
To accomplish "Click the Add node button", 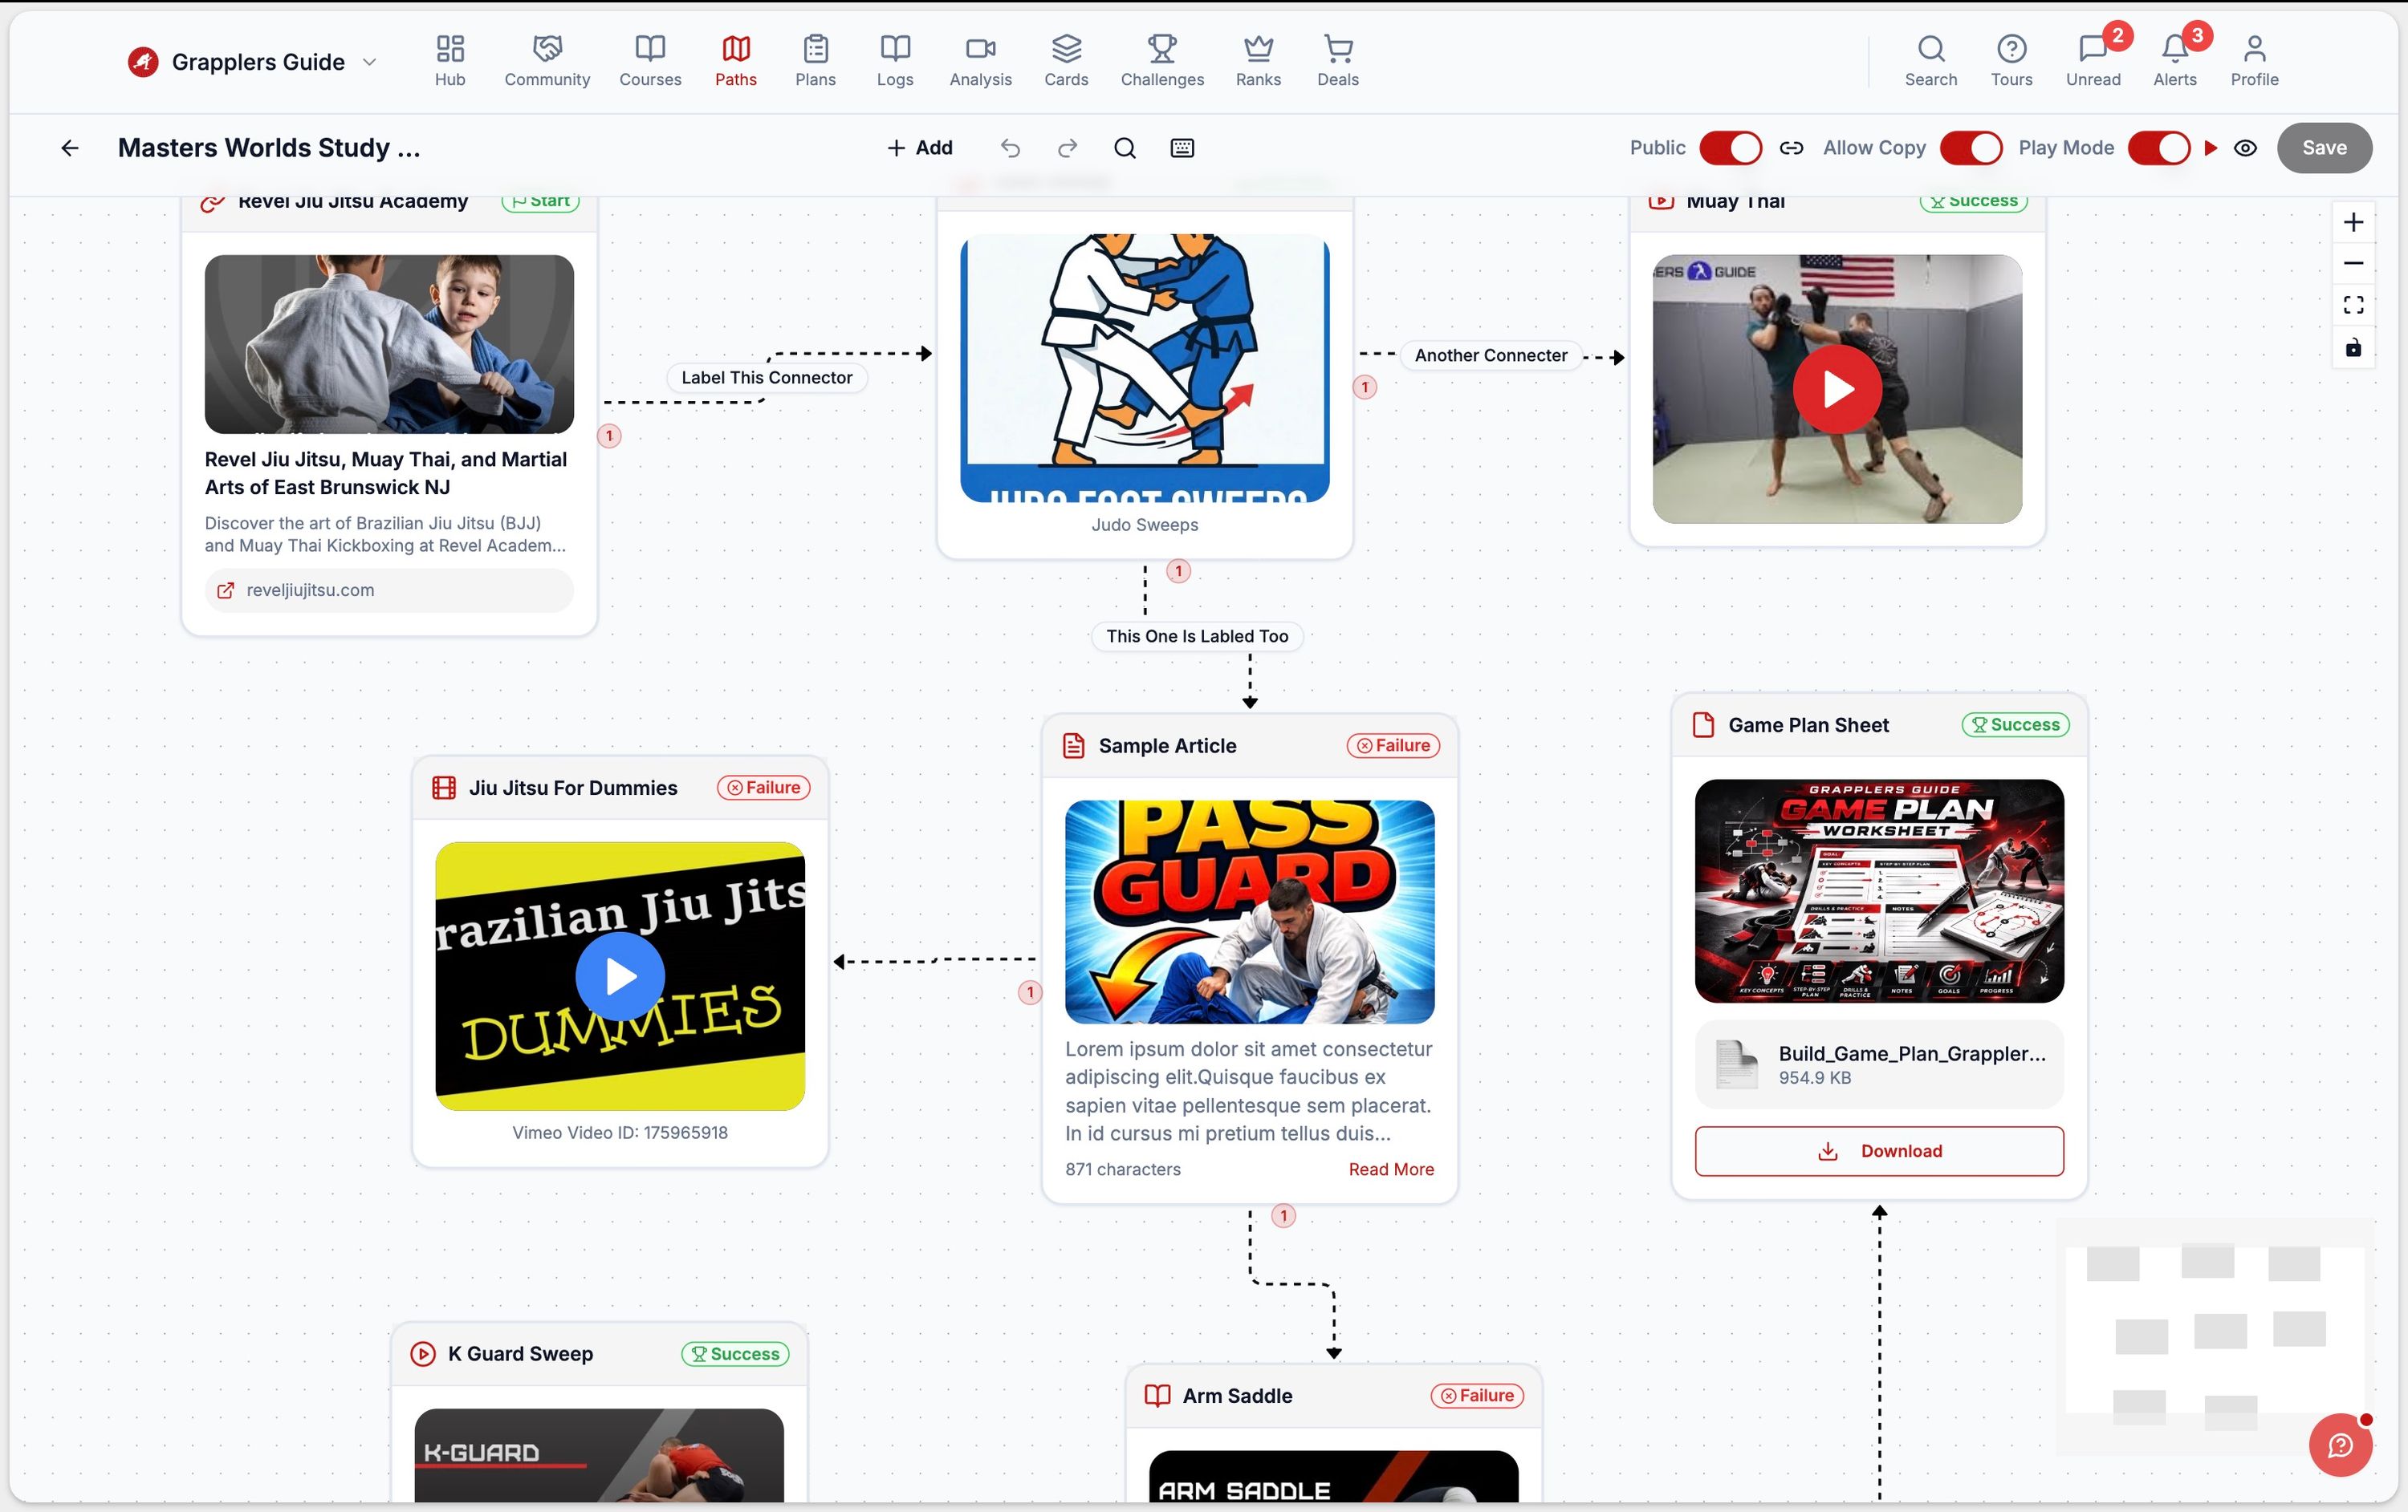I will click(x=920, y=148).
